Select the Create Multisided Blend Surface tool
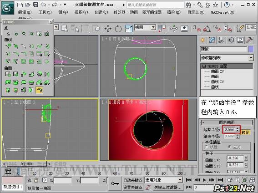The height and width of the screenshot is (193, 258). (x=23, y=90)
